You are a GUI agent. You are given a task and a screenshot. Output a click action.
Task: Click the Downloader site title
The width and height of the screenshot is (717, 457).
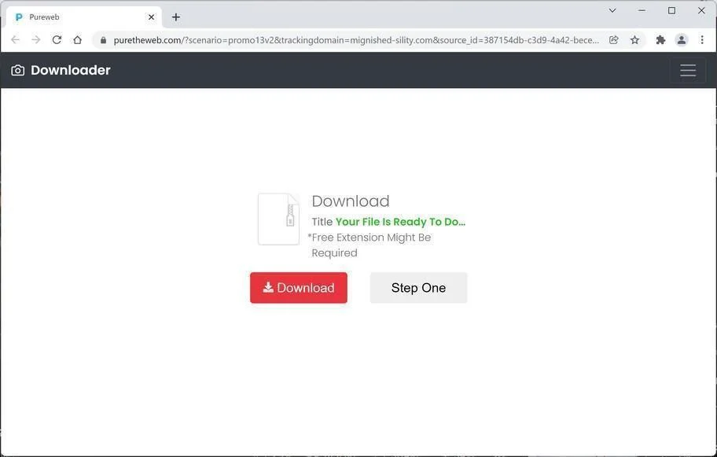[71, 70]
